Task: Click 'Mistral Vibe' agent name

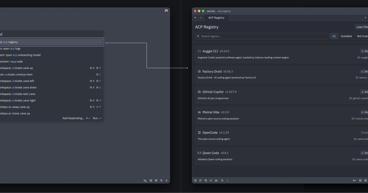Action: (211, 112)
